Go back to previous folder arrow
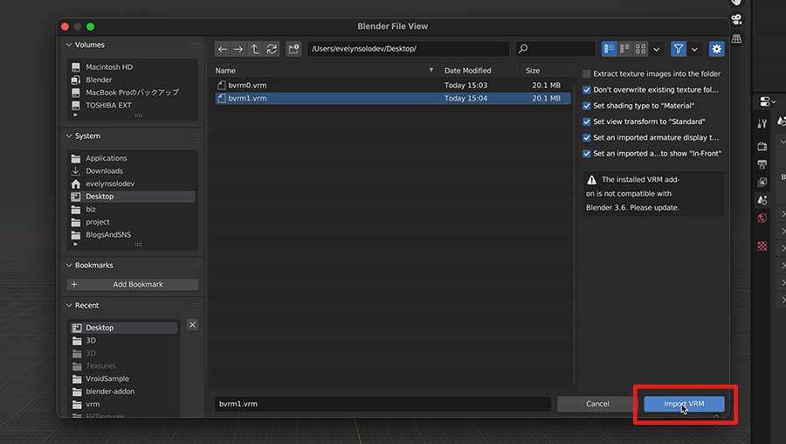 click(223, 49)
